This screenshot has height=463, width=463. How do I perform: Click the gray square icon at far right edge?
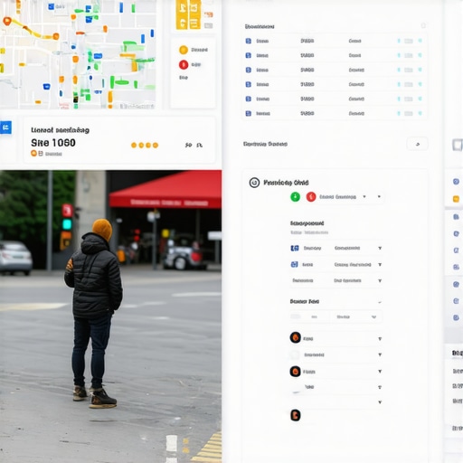coord(458,145)
